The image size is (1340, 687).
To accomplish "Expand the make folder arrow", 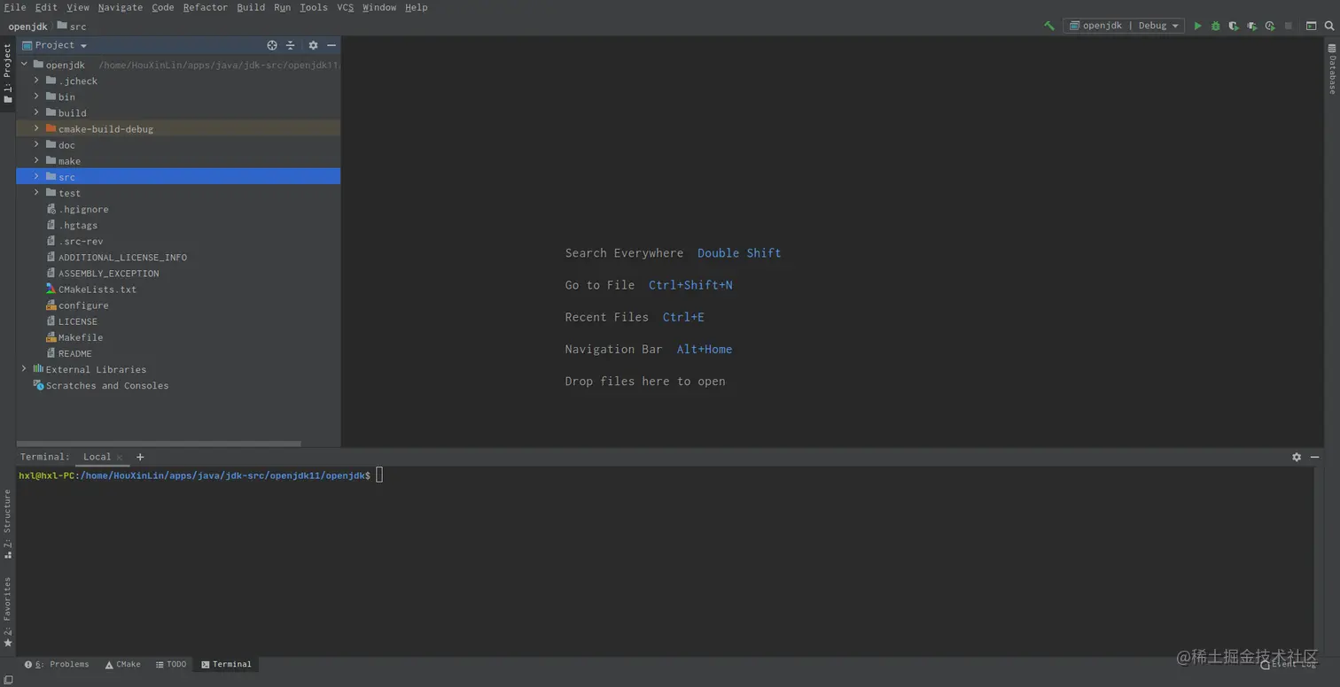I will coord(36,160).
